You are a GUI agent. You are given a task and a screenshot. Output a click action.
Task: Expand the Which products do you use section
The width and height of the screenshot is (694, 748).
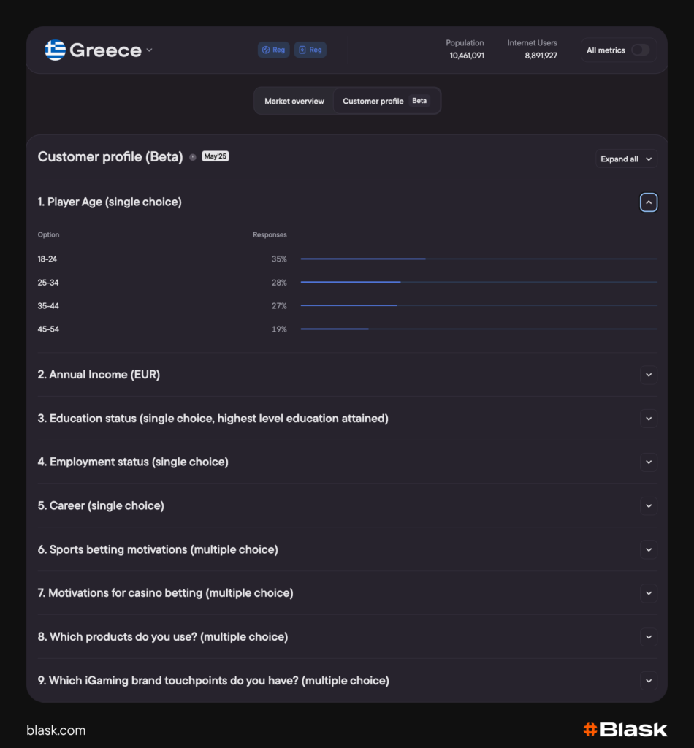coord(649,636)
